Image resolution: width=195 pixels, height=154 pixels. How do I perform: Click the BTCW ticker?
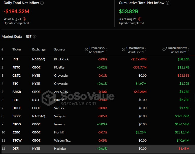(17, 141)
